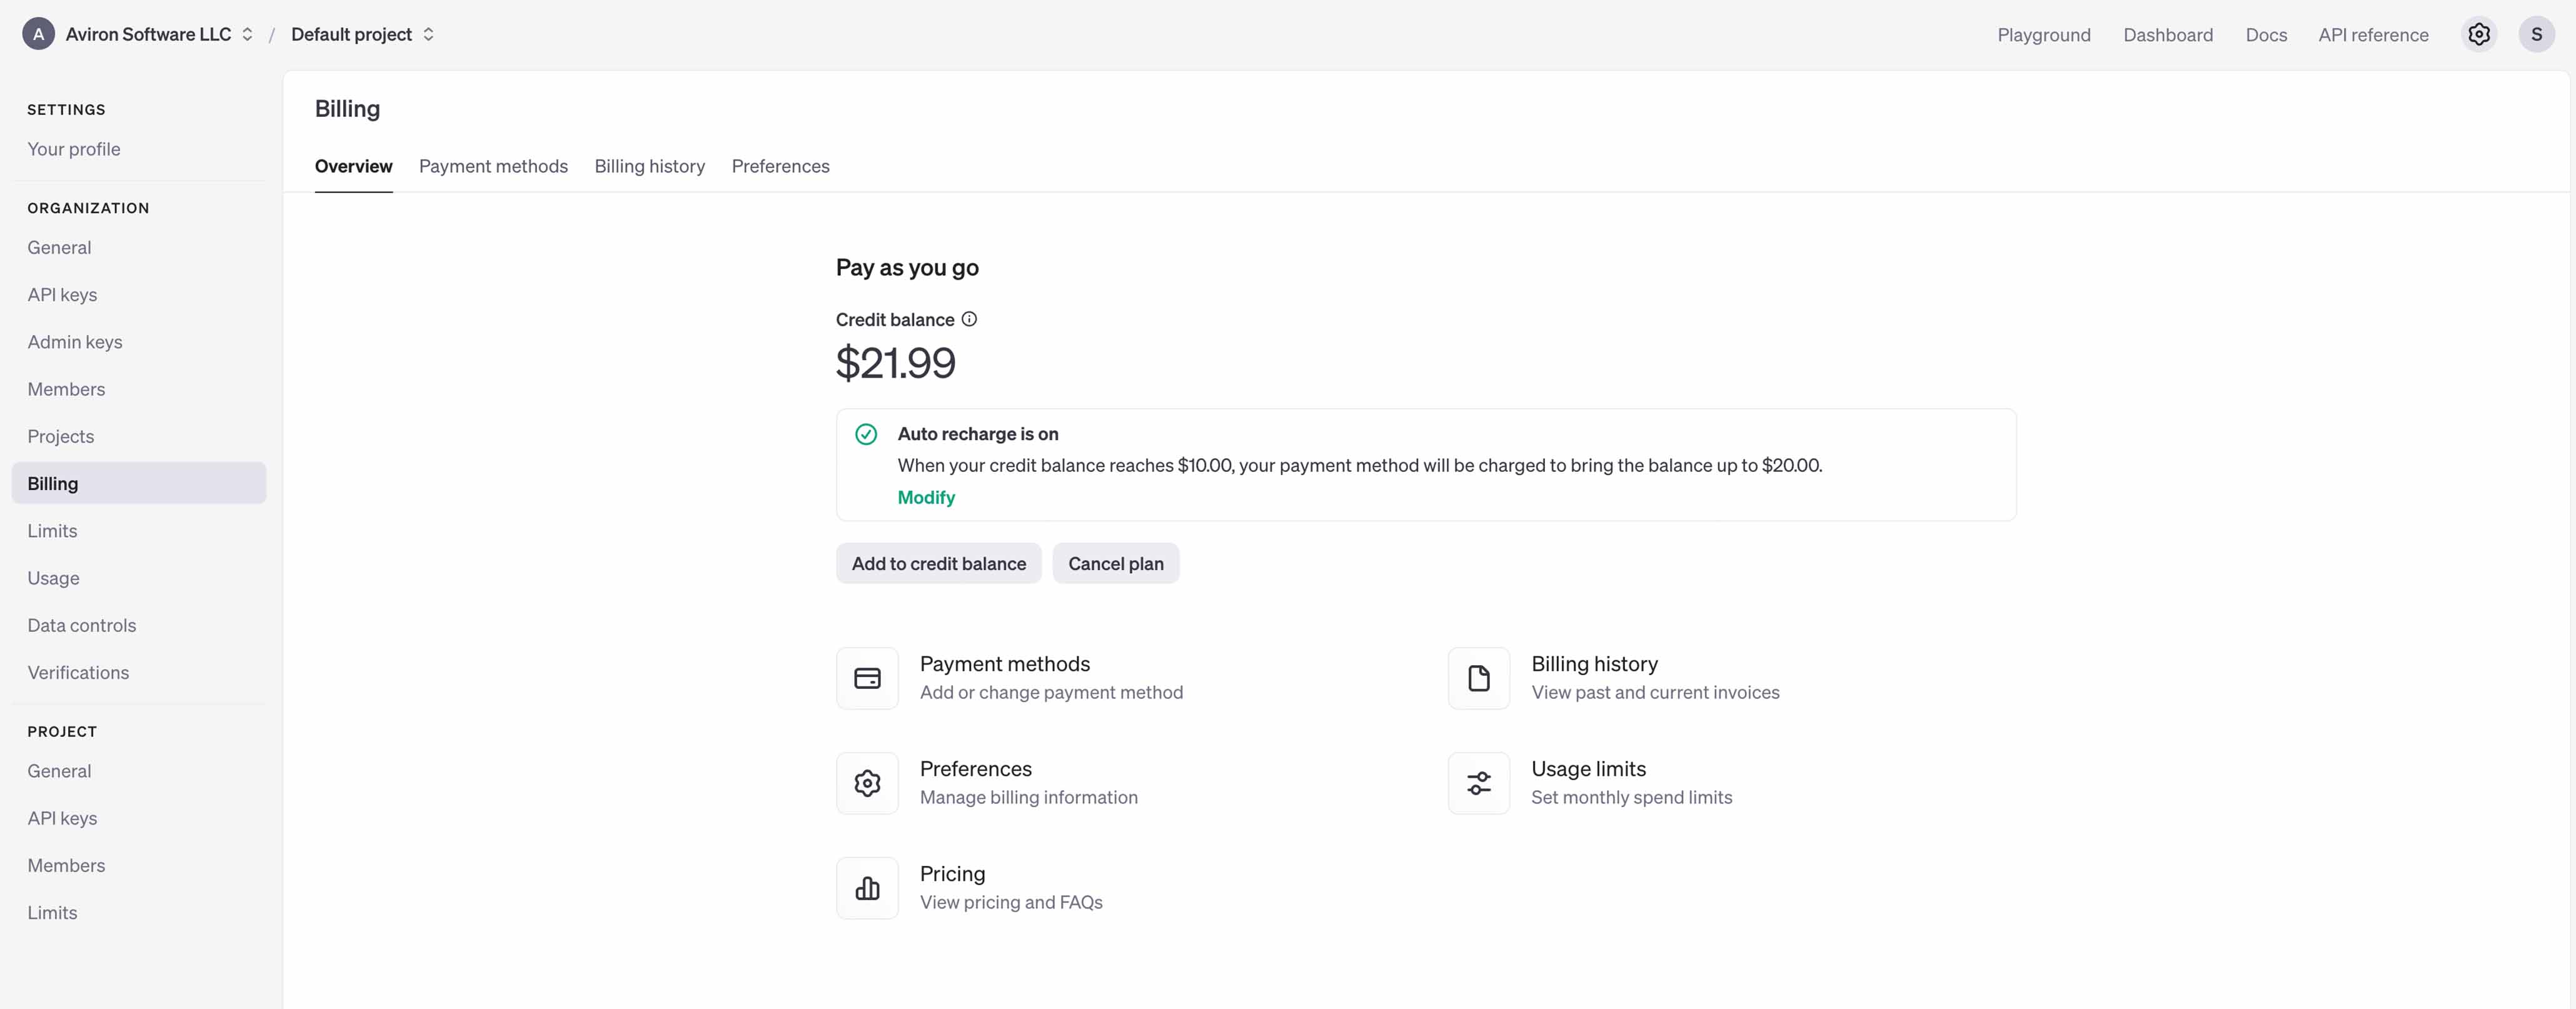The image size is (2576, 1009).
Task: Go to Your profile in sidebar
Action: click(139, 149)
